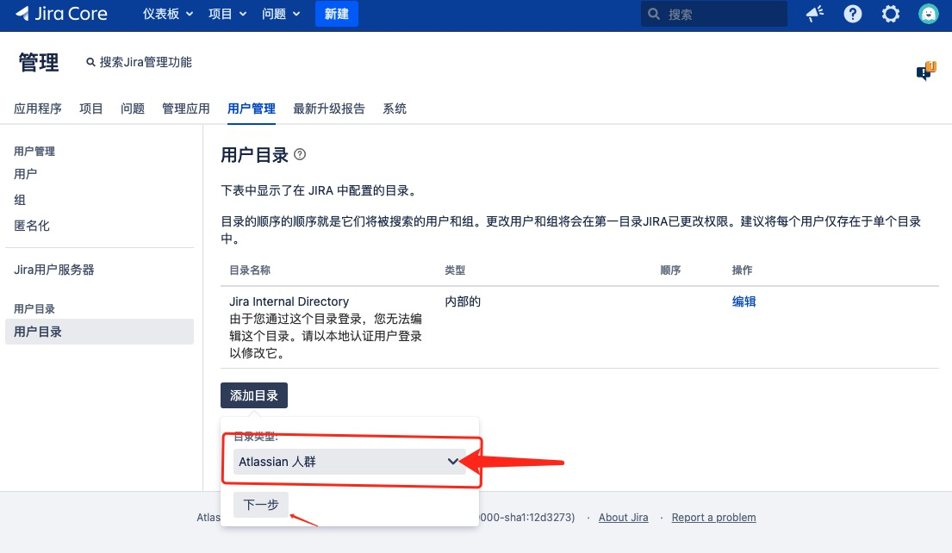Open the administration gear icon
The image size is (952, 553).
890,14
